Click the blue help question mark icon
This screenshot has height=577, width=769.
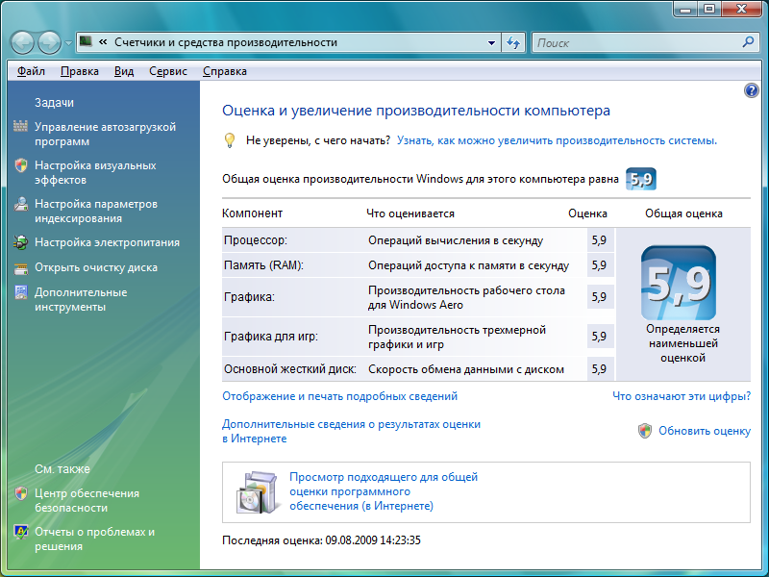(752, 90)
